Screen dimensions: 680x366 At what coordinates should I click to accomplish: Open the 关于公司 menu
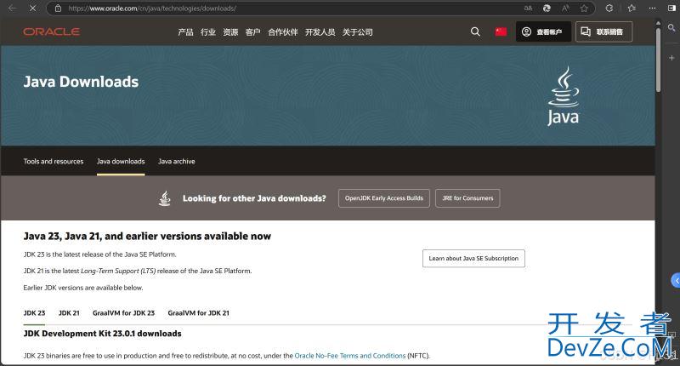pos(357,32)
